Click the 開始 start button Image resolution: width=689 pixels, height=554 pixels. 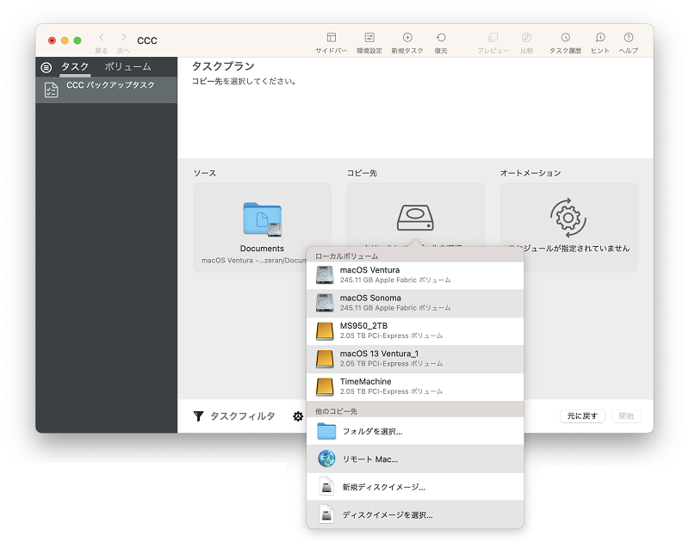click(626, 416)
